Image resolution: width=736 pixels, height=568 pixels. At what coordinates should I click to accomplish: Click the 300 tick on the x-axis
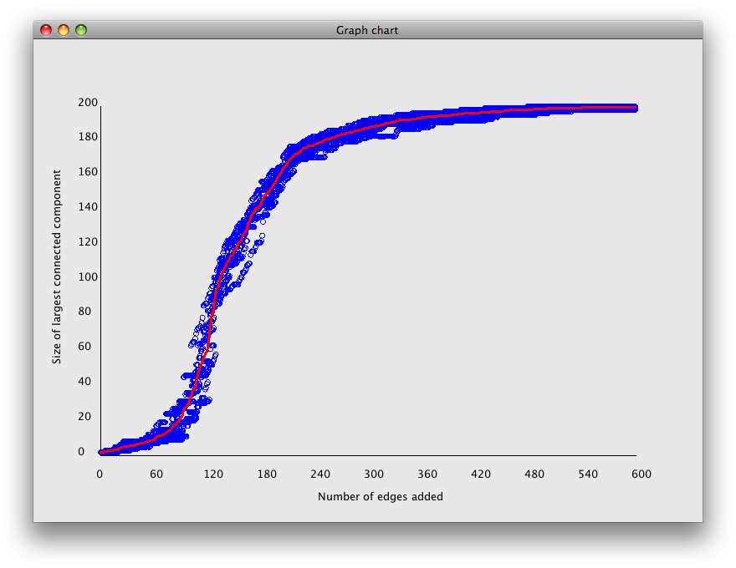pos(374,474)
